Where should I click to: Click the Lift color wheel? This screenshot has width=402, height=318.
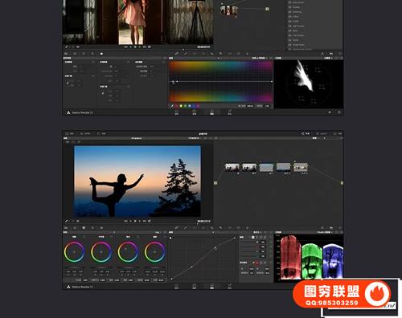(74, 251)
